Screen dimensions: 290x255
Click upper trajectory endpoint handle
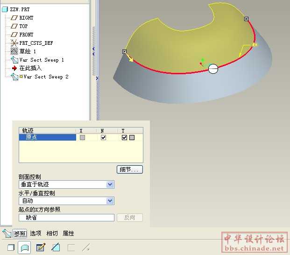[246, 19]
